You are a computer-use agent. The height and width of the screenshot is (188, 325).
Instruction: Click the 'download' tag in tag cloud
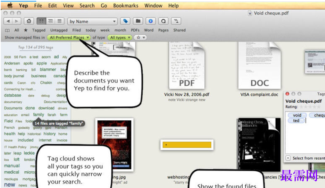[x=47, y=108]
